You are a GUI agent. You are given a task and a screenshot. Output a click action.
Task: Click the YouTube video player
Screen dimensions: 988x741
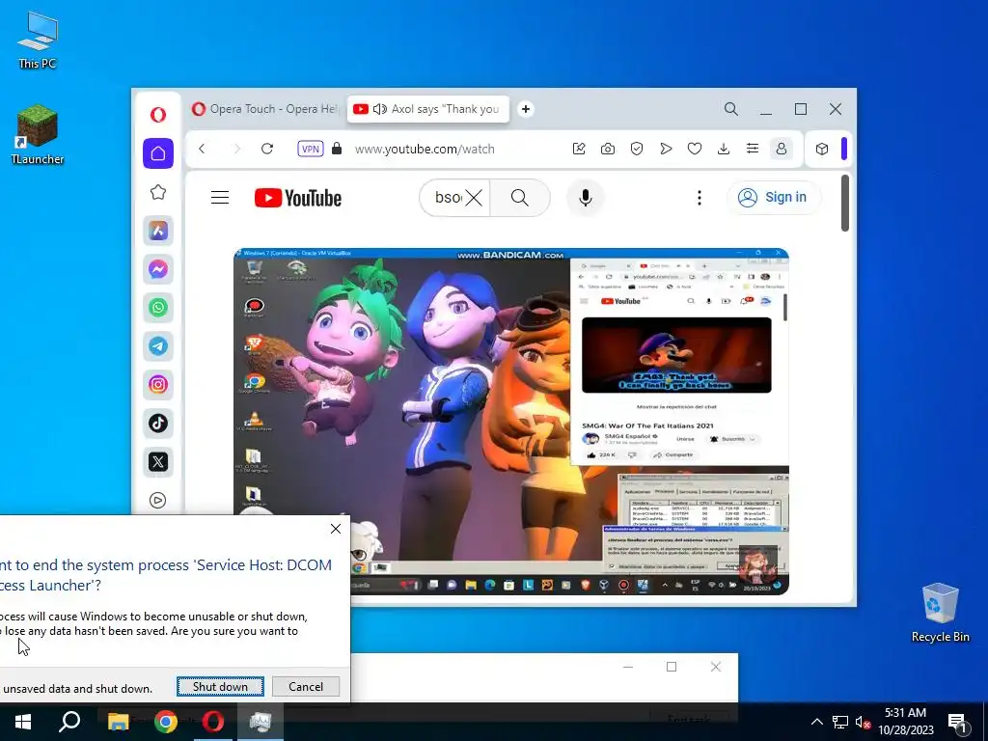click(x=511, y=422)
